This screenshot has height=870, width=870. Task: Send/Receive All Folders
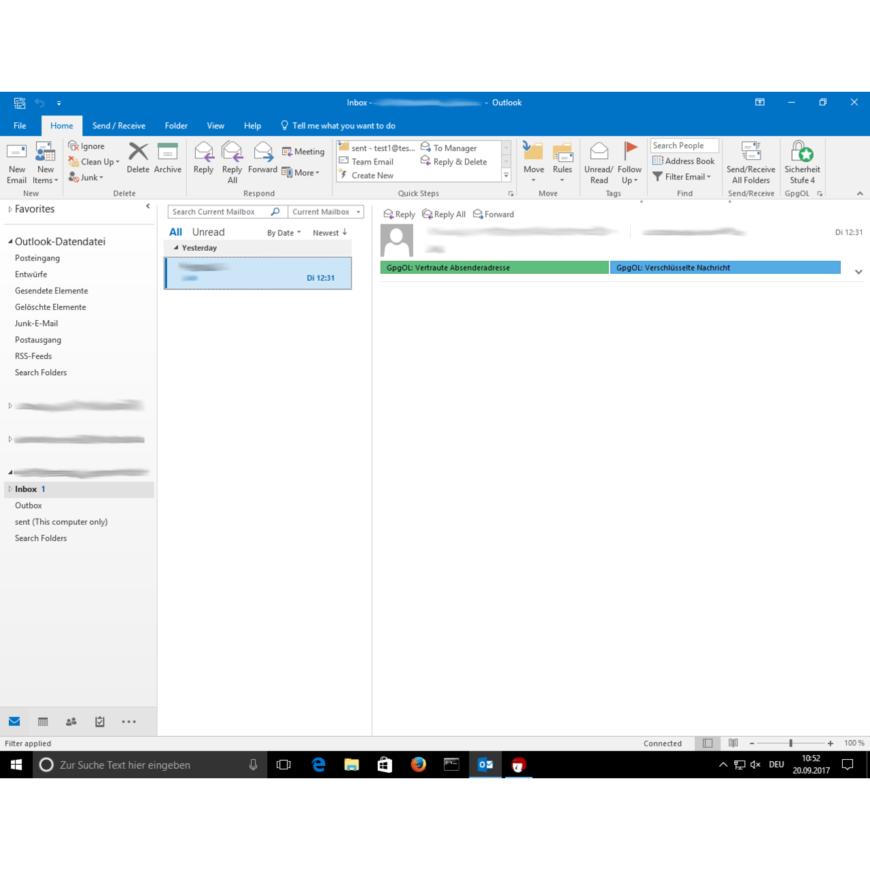coord(751,163)
